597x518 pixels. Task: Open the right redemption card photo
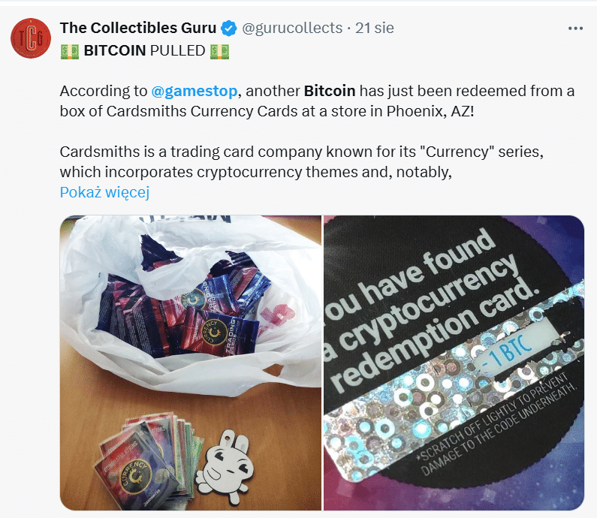pos(454,363)
